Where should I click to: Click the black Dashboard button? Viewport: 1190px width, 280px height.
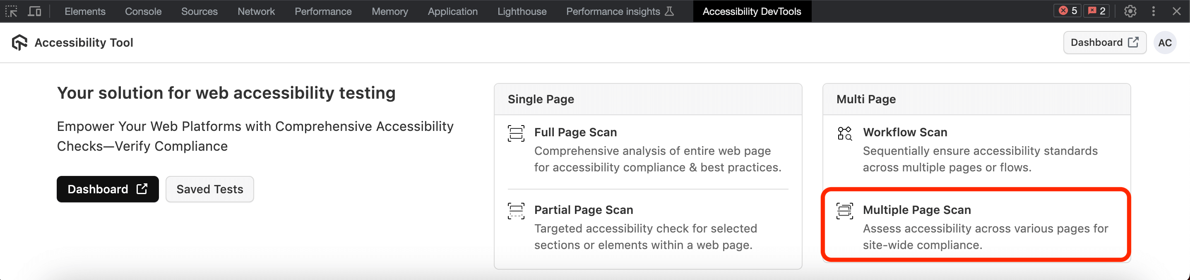[108, 189]
